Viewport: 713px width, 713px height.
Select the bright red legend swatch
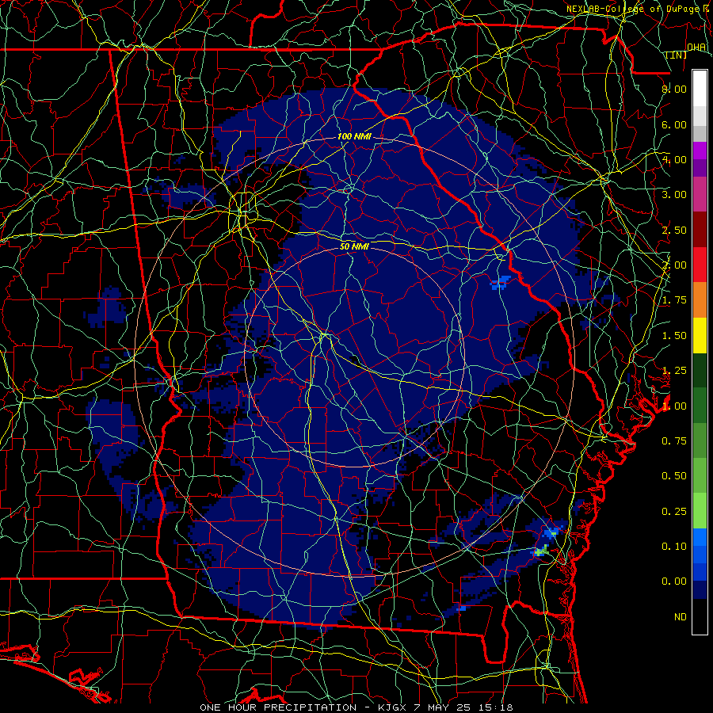point(700,265)
